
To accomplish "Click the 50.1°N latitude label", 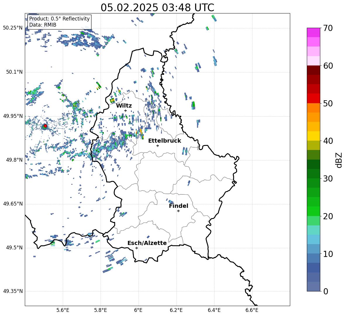I will pyautogui.click(x=14, y=72).
